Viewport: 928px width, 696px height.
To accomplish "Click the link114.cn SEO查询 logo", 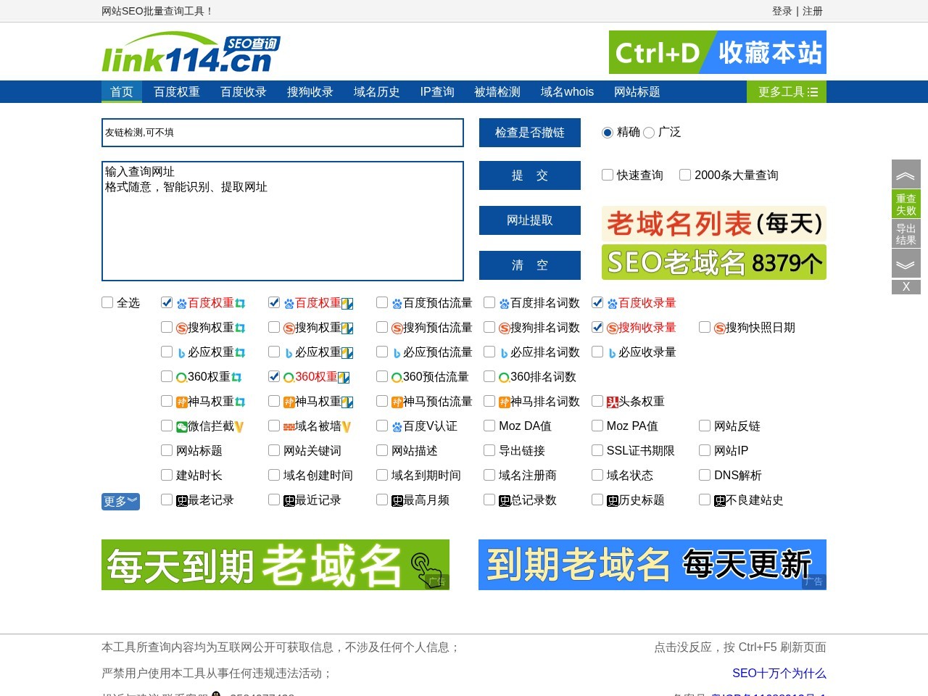I will 191,52.
